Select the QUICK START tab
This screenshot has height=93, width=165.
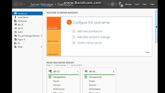pyautogui.click(x=54, y=24)
